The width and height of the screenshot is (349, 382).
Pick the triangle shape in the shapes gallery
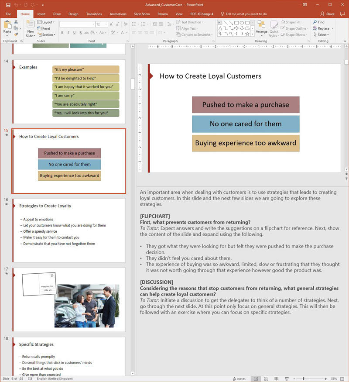tap(220, 28)
